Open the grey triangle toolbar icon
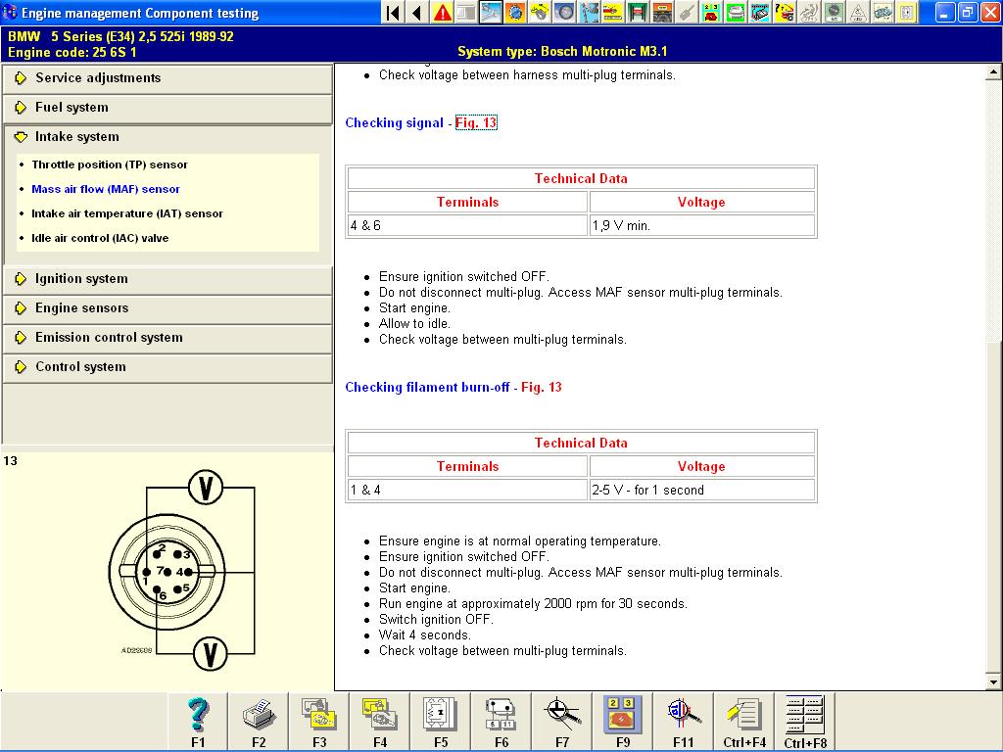 [x=858, y=12]
